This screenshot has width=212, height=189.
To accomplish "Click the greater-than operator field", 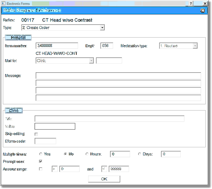I will pos(54,169).
